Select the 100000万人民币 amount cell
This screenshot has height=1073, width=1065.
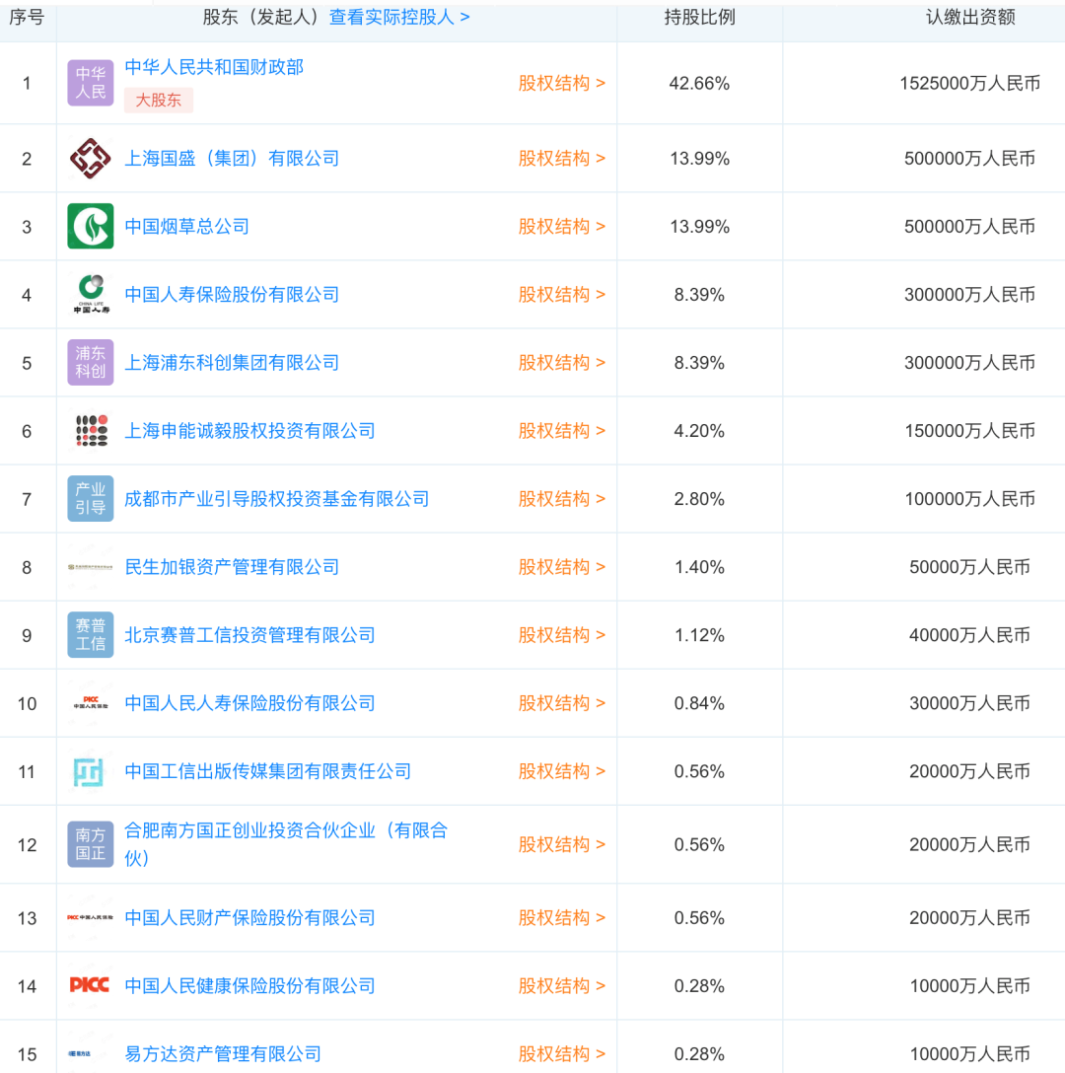pos(970,498)
